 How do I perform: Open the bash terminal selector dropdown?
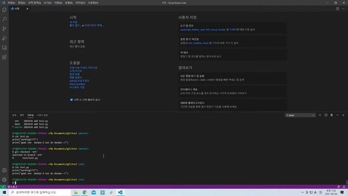point(300,115)
